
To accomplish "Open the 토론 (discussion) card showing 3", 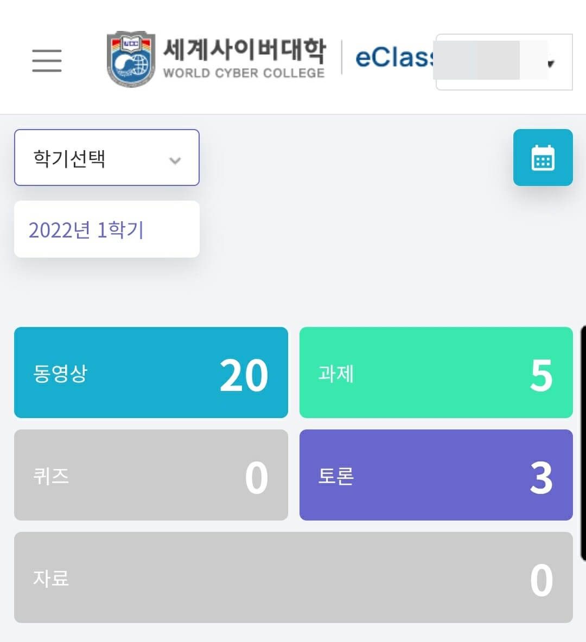I will 436,476.
